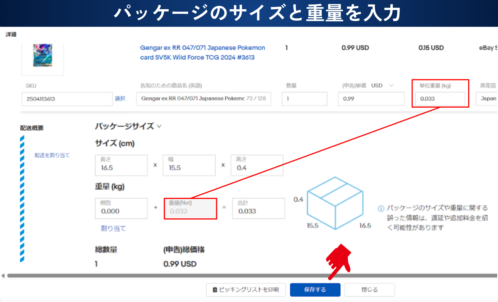
Task: Click the packing weight (梱包) field
Action: point(121,209)
